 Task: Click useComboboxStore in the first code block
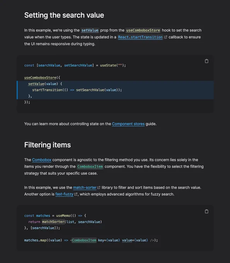coord(40,78)
